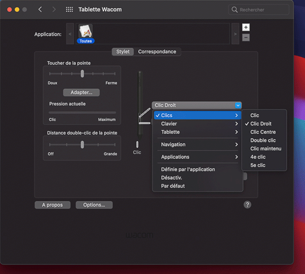Click the pen tip Clic label
This screenshot has height=274, width=305.
pos(137,152)
